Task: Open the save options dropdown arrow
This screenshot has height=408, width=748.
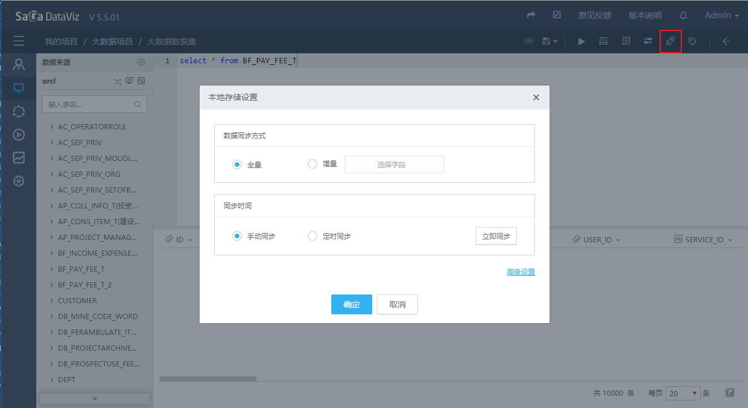Action: (555, 42)
